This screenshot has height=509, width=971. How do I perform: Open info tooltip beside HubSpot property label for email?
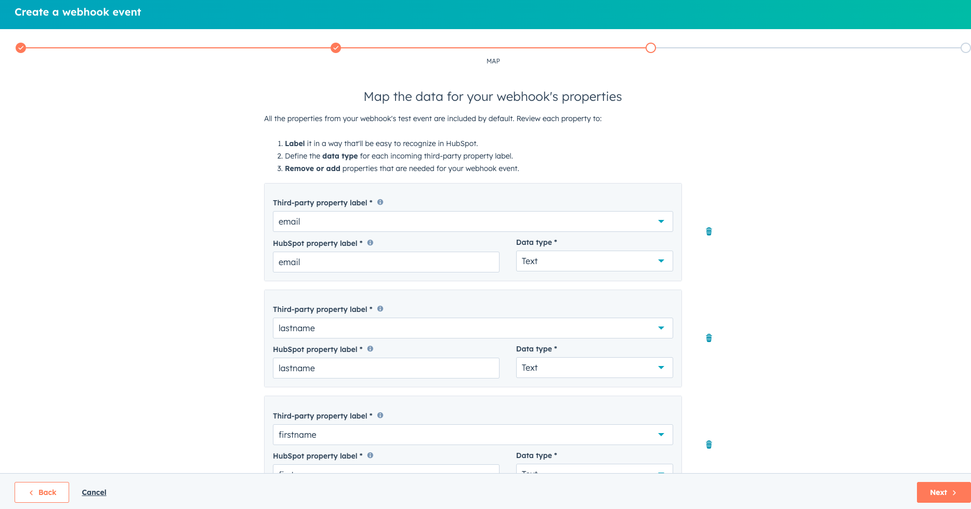[370, 243]
